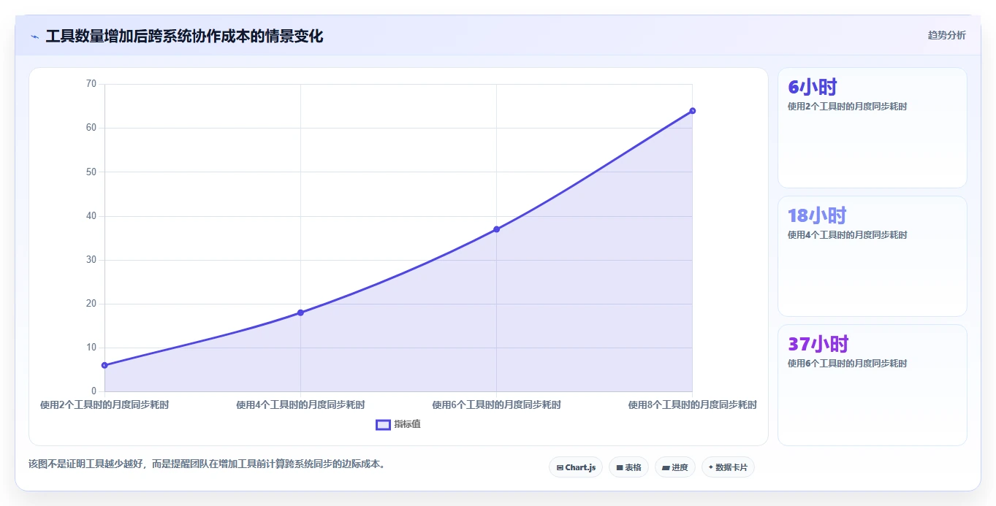Click the y-axis tick label 50
Viewport: 996px width, 506px height.
click(91, 172)
